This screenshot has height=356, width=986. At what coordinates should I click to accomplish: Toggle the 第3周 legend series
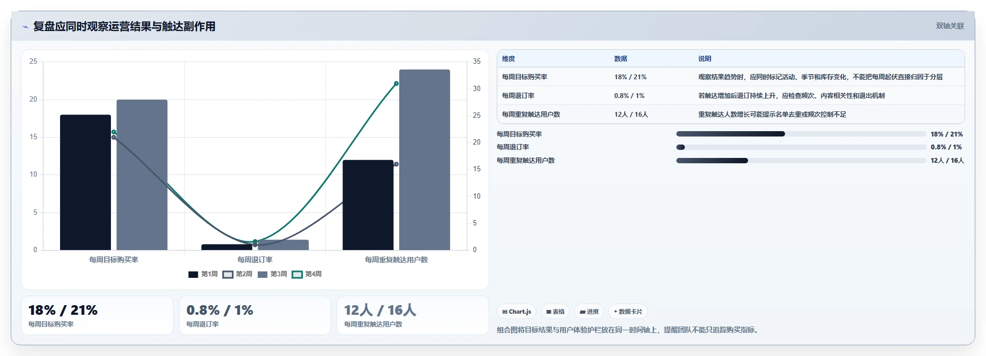click(x=272, y=274)
